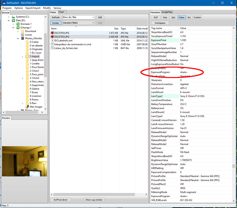This screenshot has height=208, width=237.
Task: Toggle the Details button in filelist
Action: coord(56,23)
